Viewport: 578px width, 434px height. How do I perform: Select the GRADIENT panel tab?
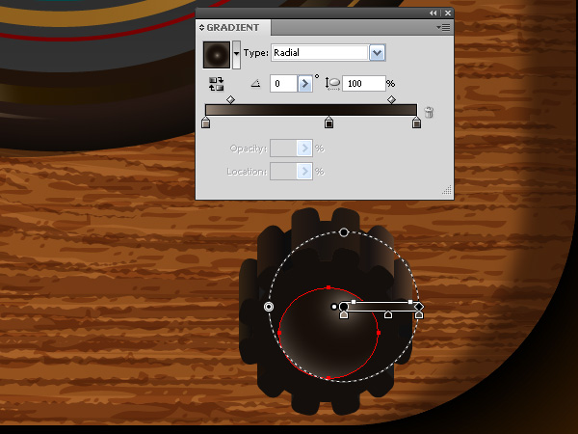pyautogui.click(x=233, y=28)
